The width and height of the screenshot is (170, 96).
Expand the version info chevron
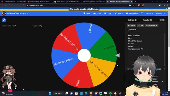(x=164, y=69)
